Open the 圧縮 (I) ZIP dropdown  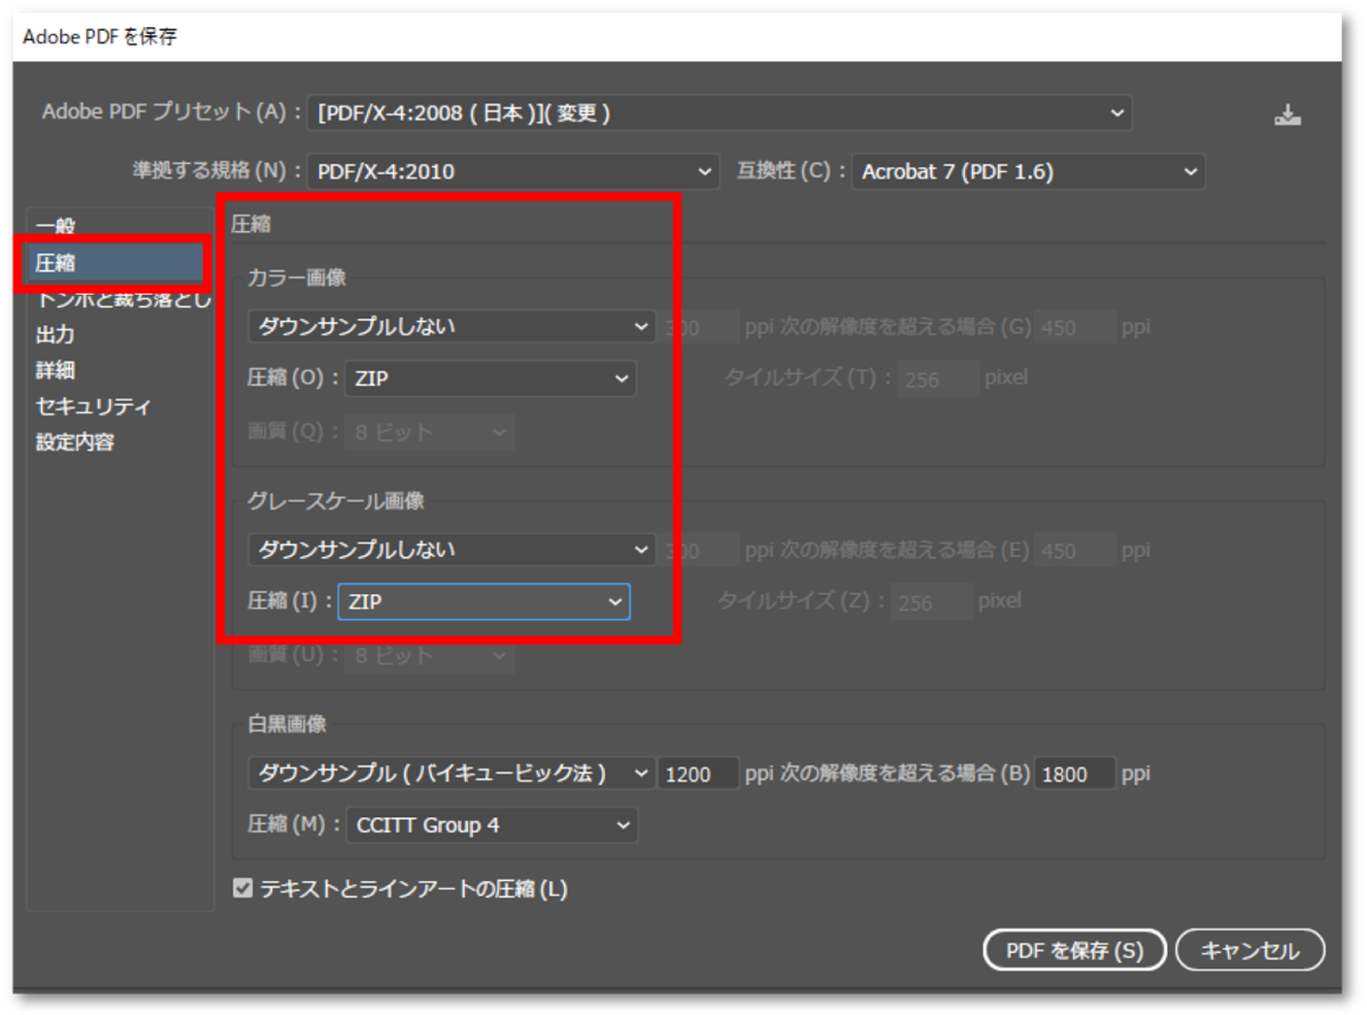[483, 602]
